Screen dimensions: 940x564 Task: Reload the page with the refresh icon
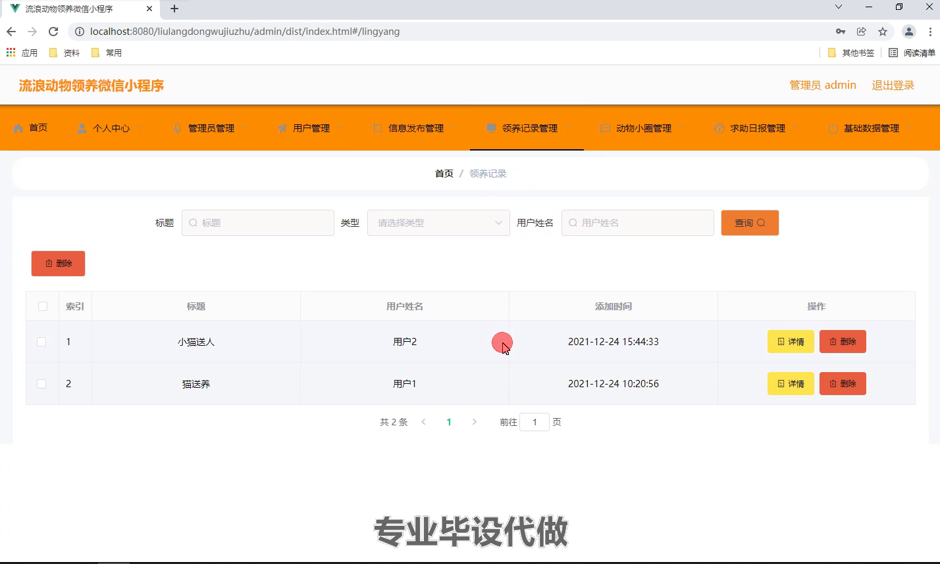54,32
